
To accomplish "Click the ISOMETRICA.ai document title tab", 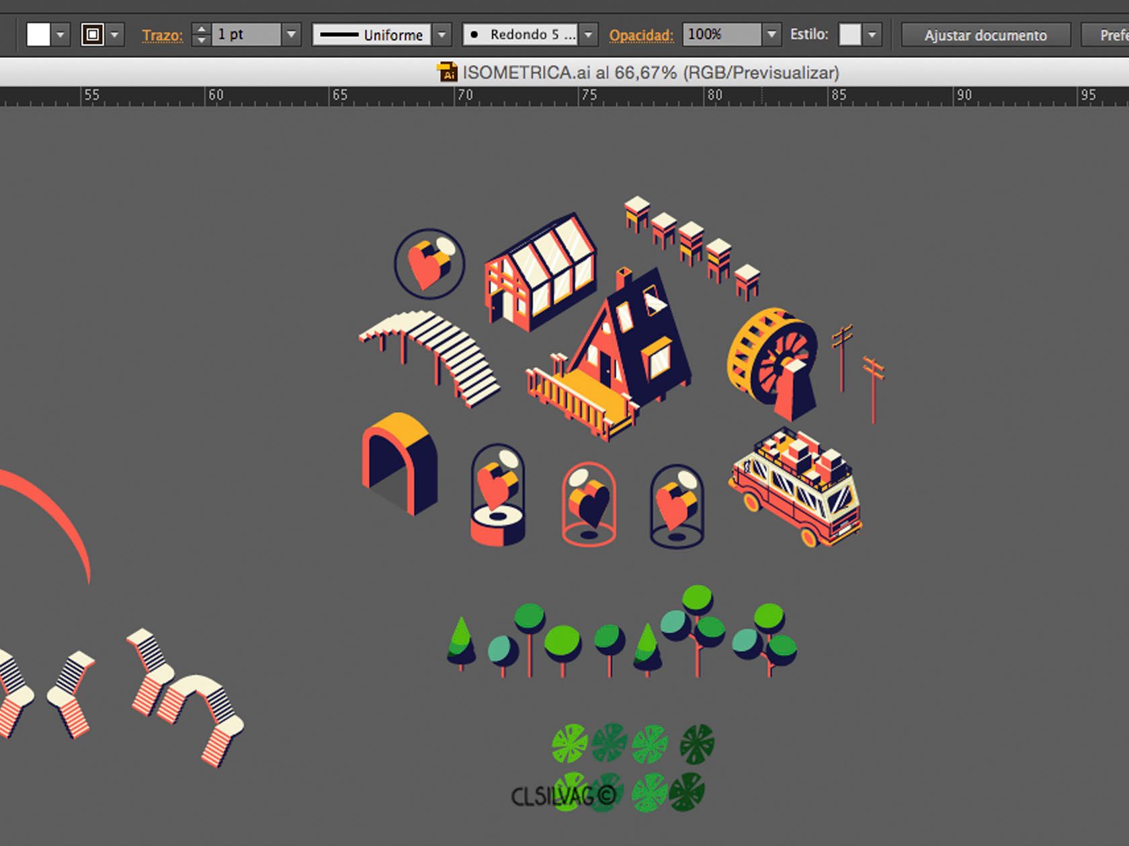I will (651, 73).
